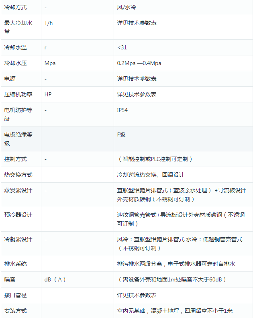Select the 排水系统 label

tap(15, 264)
